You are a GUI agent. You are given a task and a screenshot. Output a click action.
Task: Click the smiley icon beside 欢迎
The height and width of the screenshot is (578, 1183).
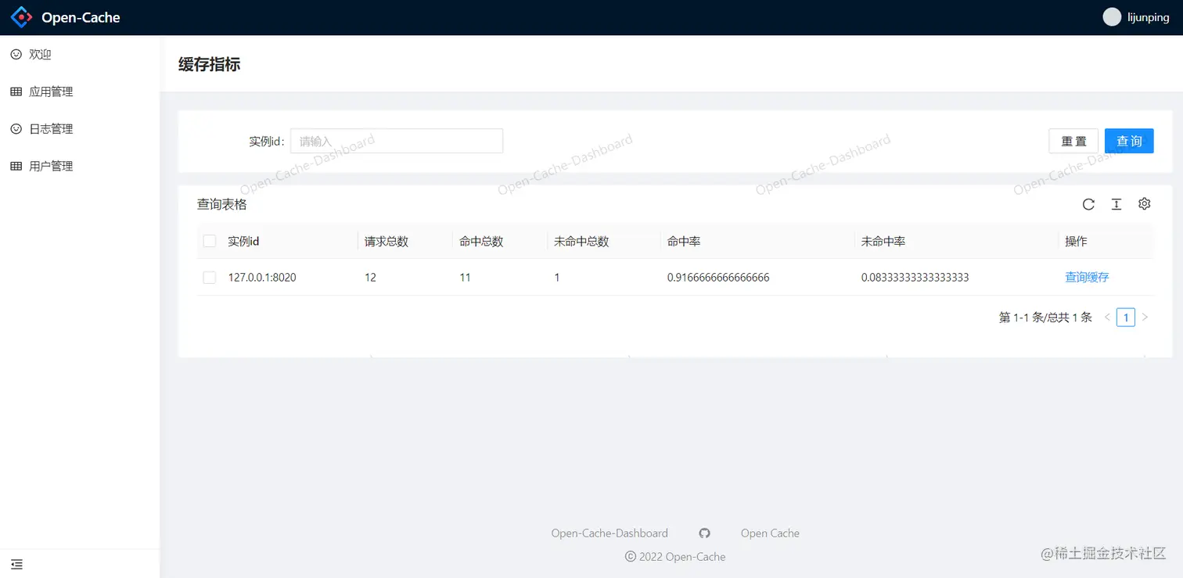[x=16, y=54]
